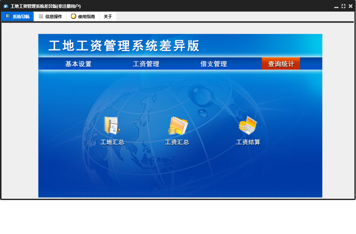356x234 pixels.
Task: Open the 信息操作 tab
Action: click(50, 17)
